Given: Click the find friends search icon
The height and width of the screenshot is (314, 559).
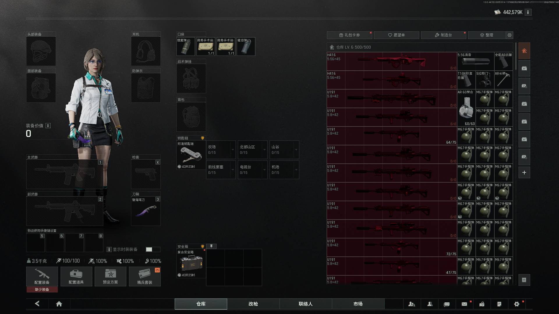Looking at the screenshot, I should tap(411, 304).
